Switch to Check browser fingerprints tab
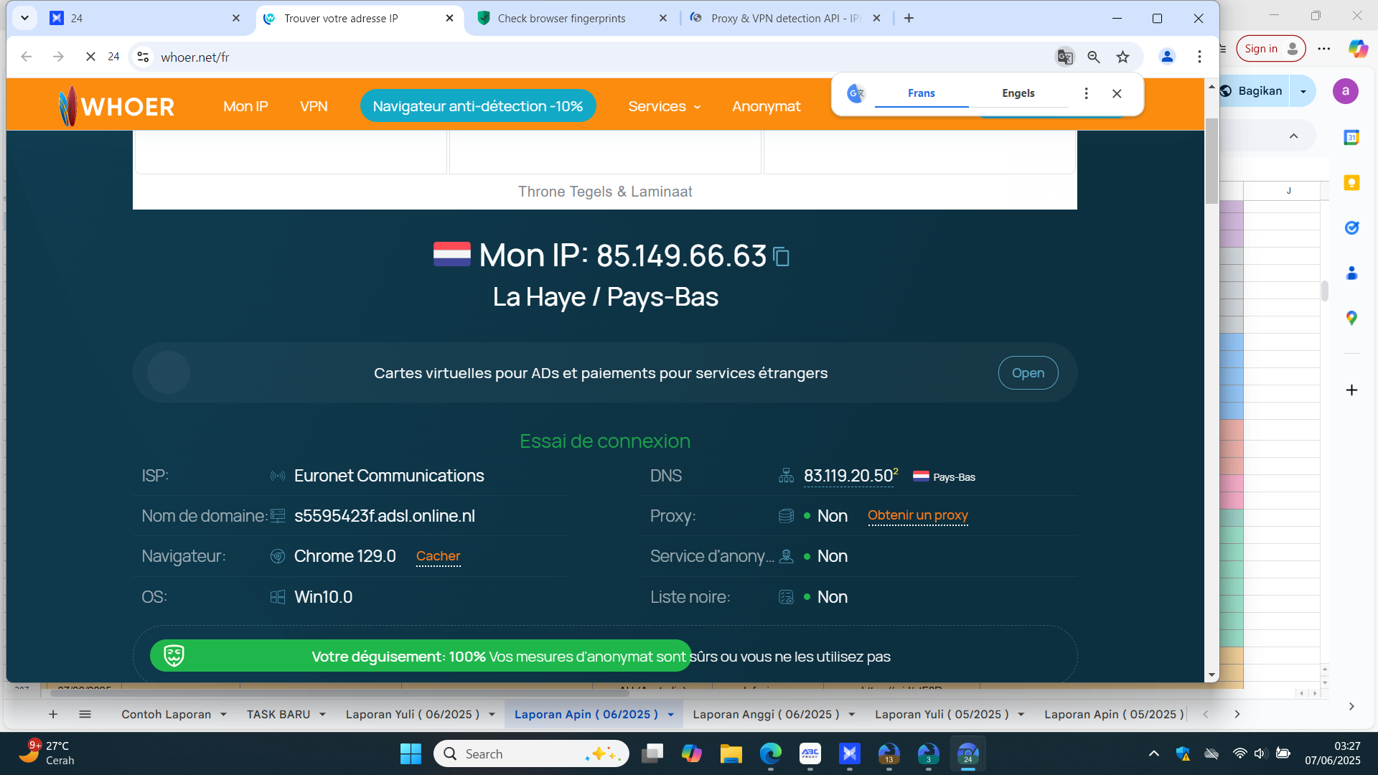1378x775 pixels. click(x=573, y=19)
